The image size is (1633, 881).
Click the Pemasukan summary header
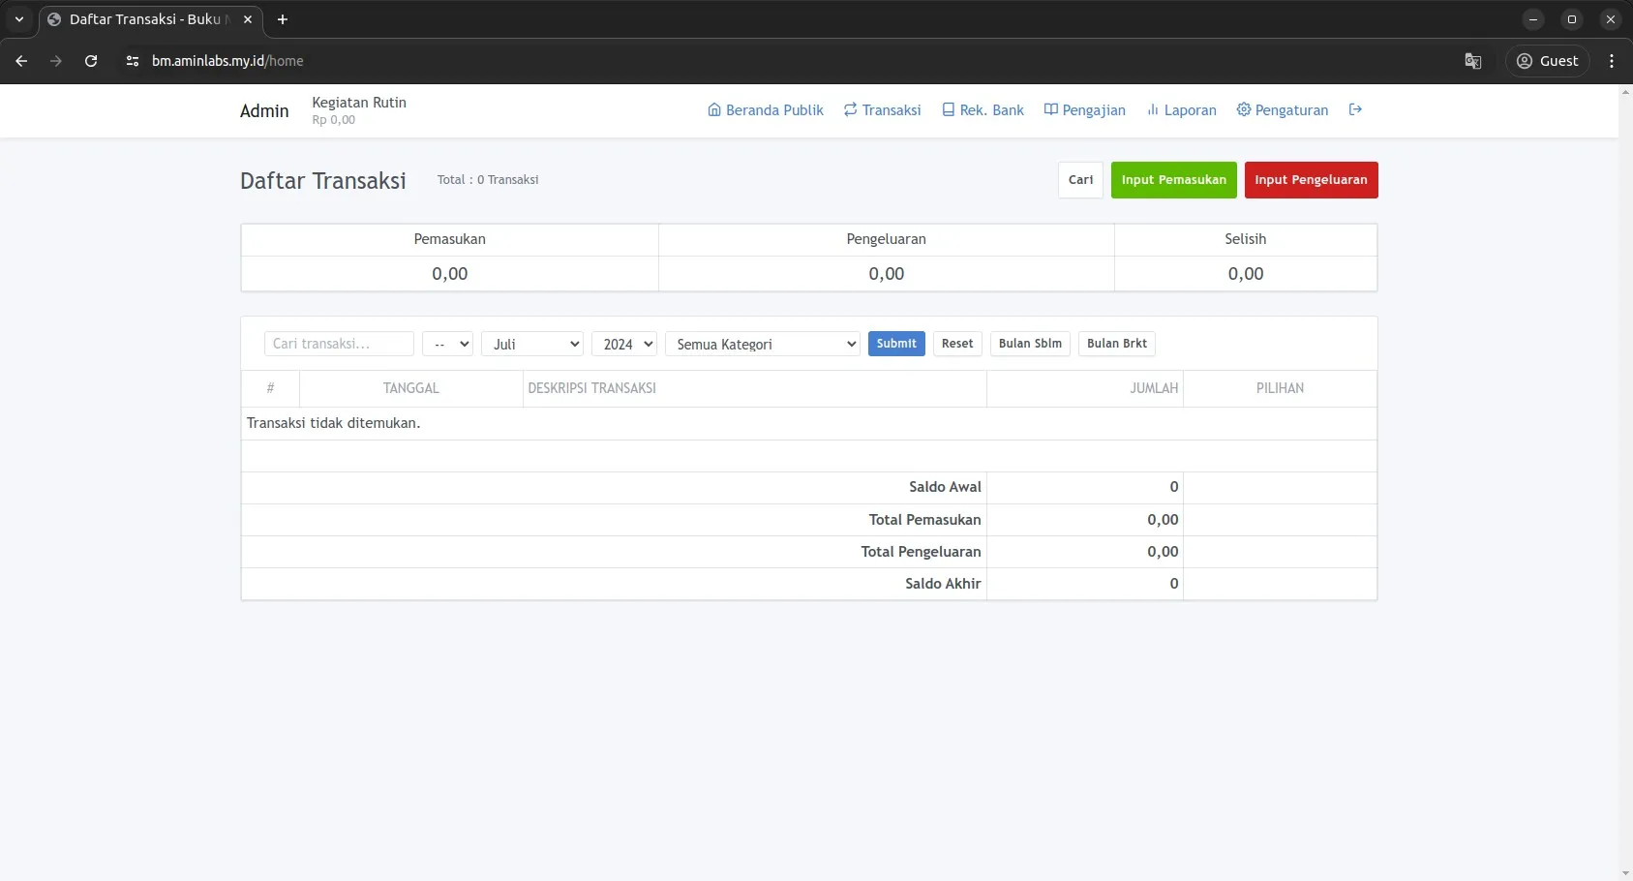click(x=450, y=239)
